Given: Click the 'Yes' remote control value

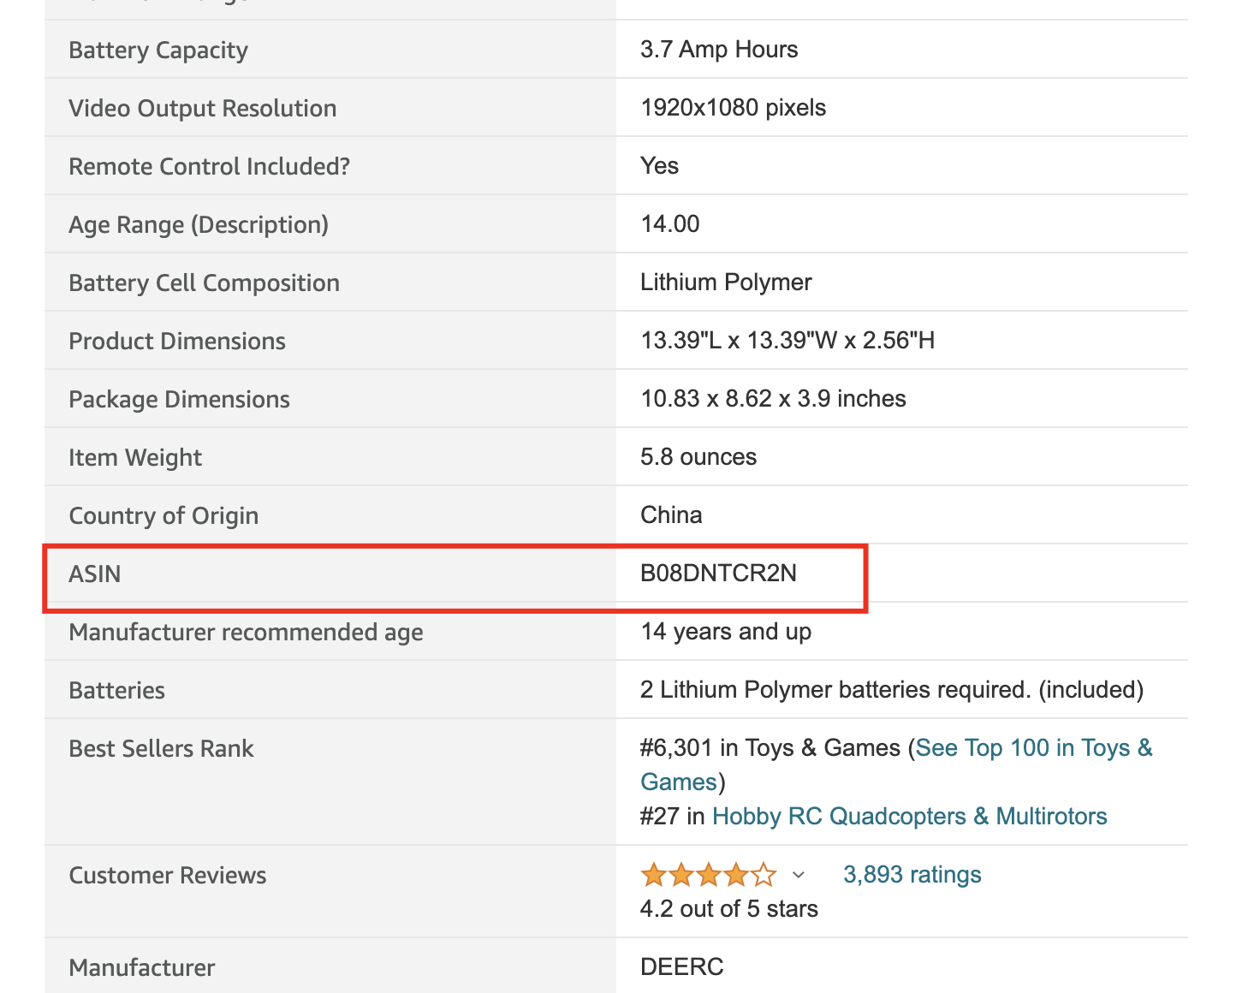Looking at the screenshot, I should pos(659,165).
